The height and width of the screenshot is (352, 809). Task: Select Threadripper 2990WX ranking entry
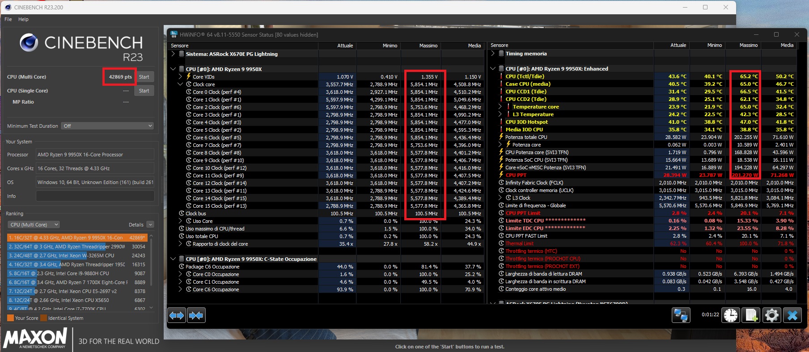pyautogui.click(x=77, y=247)
